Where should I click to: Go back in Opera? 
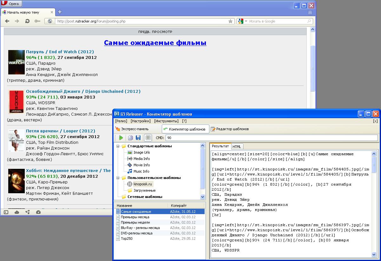7,21
